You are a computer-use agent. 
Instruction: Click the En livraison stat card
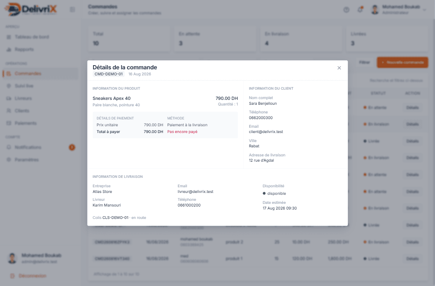pyautogui.click(x=301, y=39)
